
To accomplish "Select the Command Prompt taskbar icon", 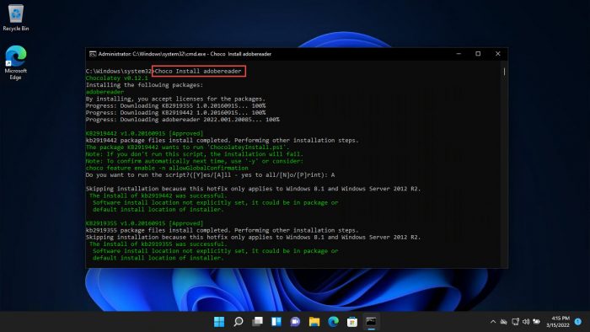I will coord(372,322).
